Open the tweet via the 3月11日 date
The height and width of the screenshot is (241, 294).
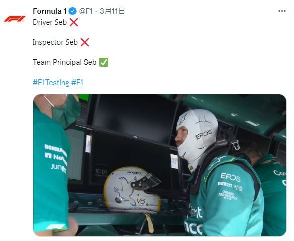click(112, 11)
